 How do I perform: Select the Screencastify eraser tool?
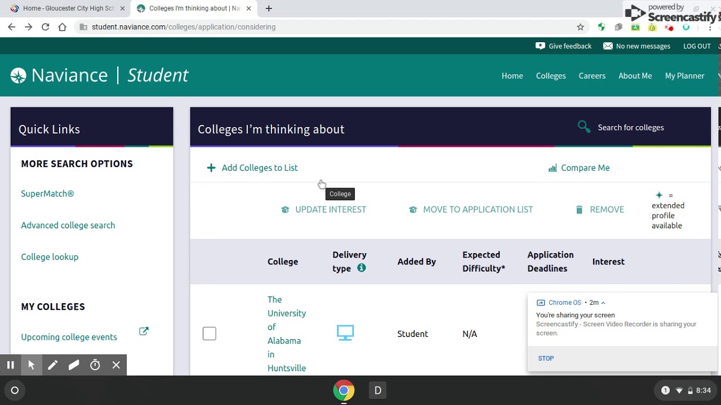(74, 365)
